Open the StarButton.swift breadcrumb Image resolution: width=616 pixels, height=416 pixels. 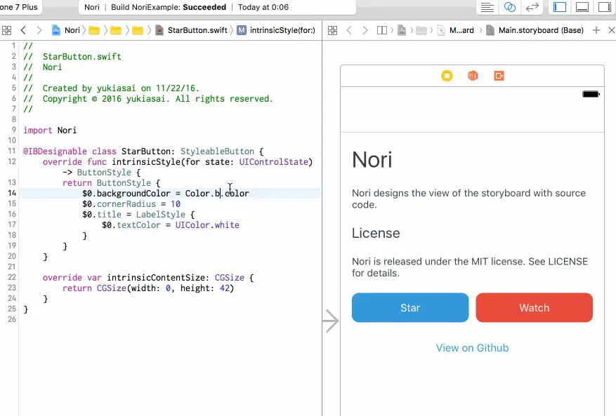tap(191, 30)
